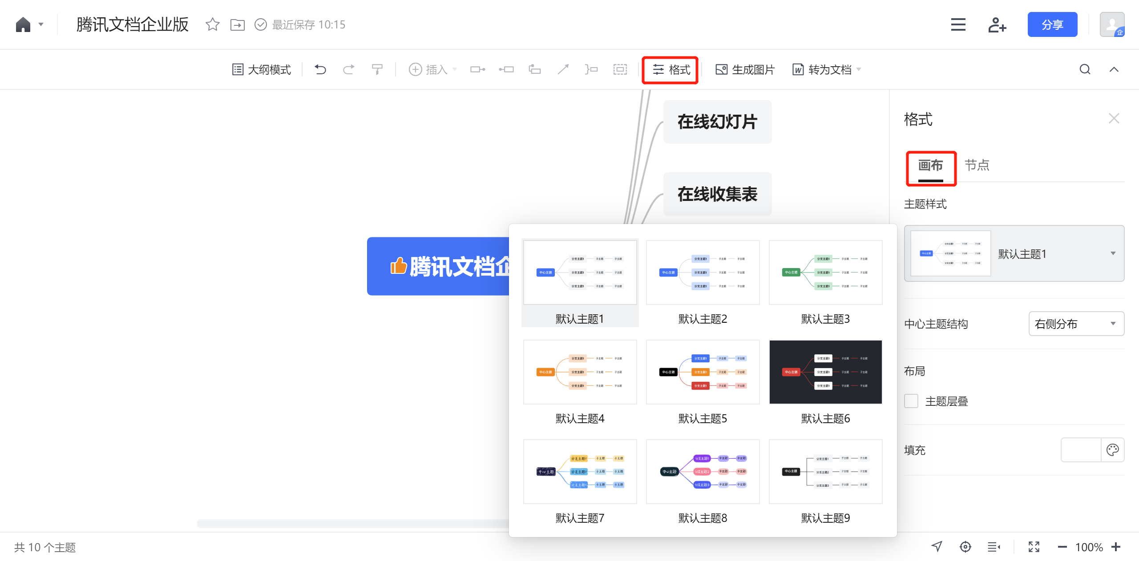Select the 画布 tab
The image size is (1139, 561).
click(x=930, y=165)
